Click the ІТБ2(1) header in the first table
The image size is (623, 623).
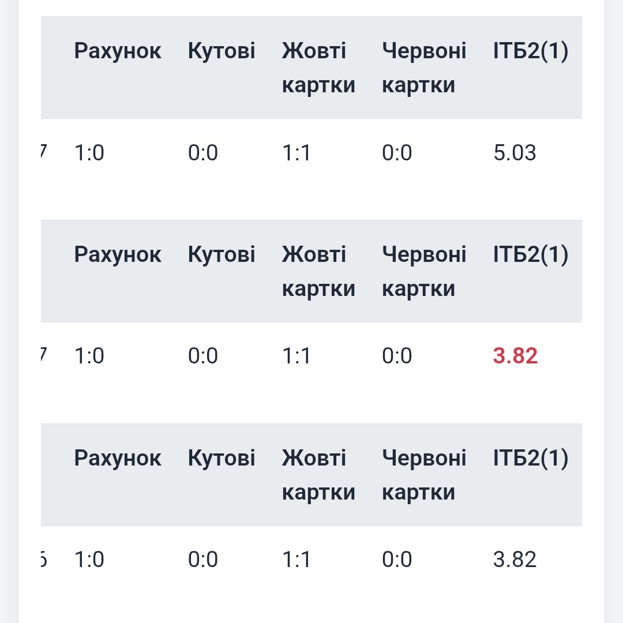(531, 51)
